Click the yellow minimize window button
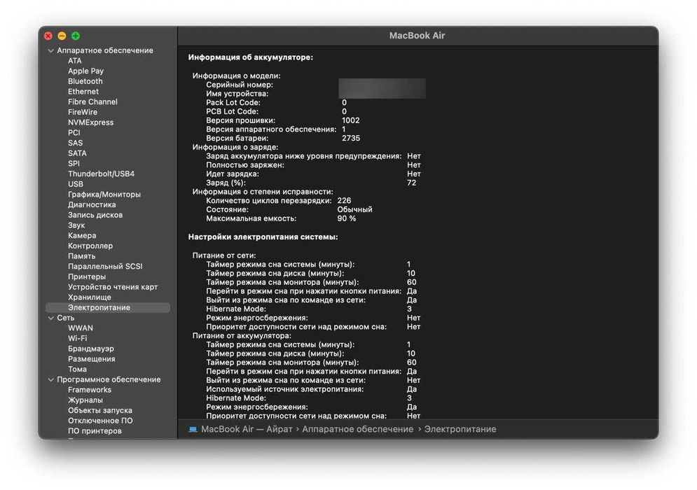This screenshot has width=697, height=490. click(x=62, y=36)
